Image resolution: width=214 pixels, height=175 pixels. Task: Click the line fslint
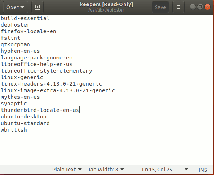coord(11,38)
